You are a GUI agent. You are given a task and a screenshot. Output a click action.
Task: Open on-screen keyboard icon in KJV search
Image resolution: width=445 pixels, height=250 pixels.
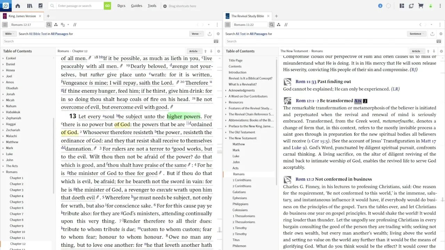point(216,41)
